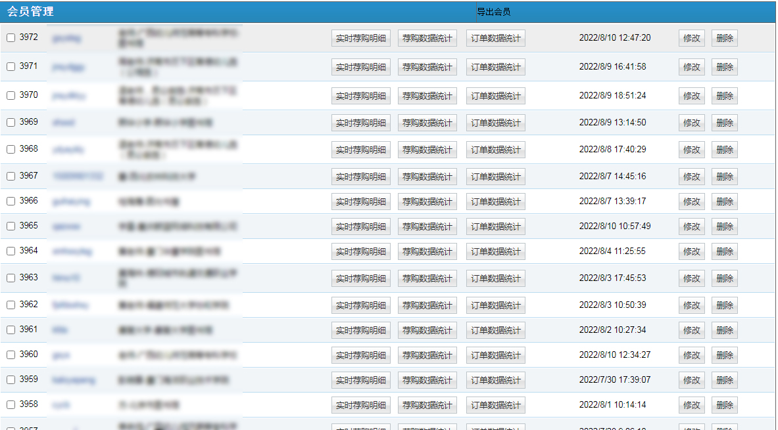
Task: Click 修改 for member 3959
Action: 691,380
